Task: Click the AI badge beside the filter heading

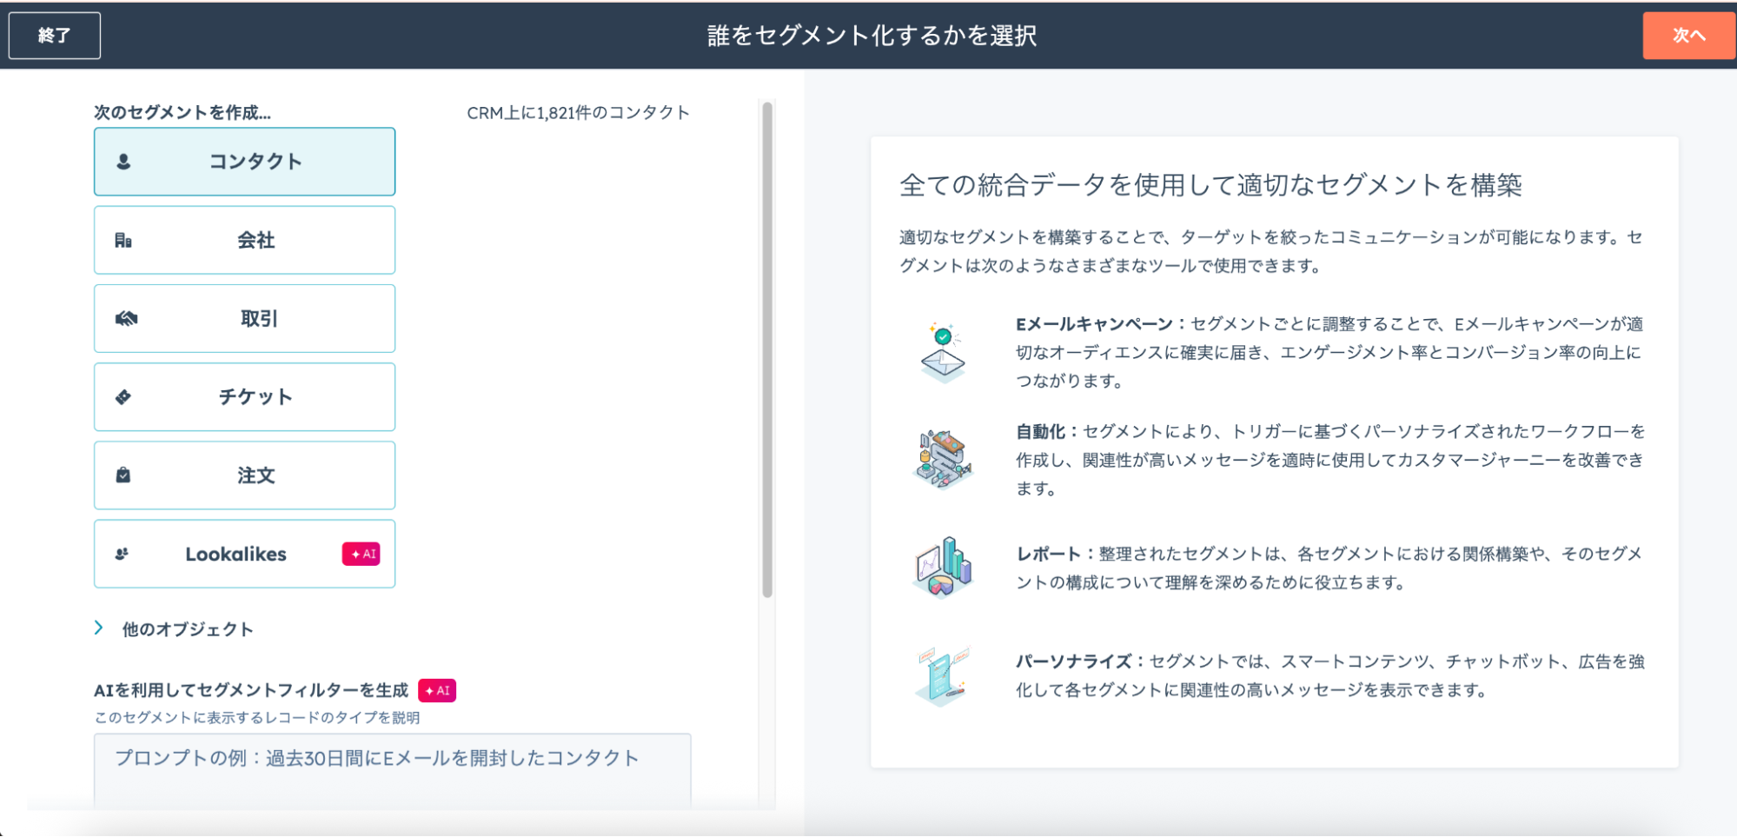Action: pyautogui.click(x=437, y=690)
